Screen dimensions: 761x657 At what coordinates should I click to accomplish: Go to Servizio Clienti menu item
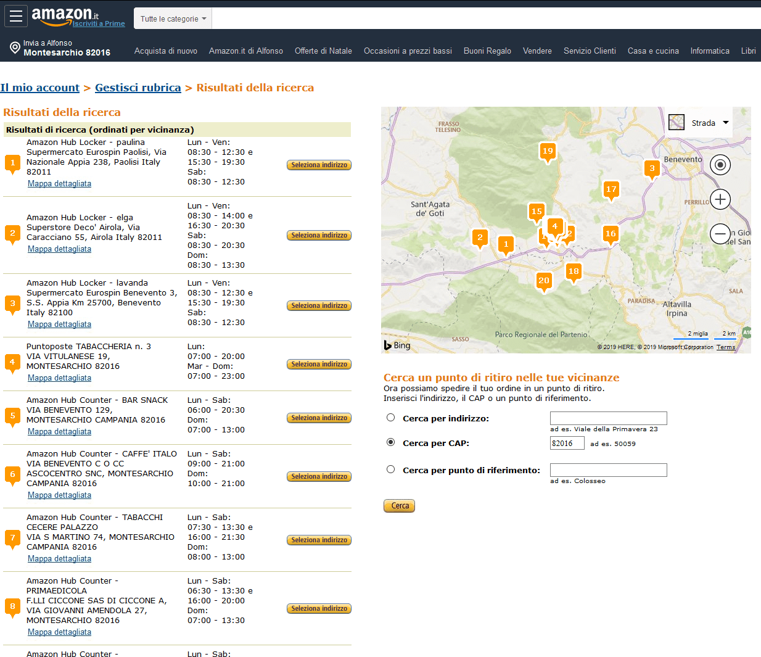point(590,51)
